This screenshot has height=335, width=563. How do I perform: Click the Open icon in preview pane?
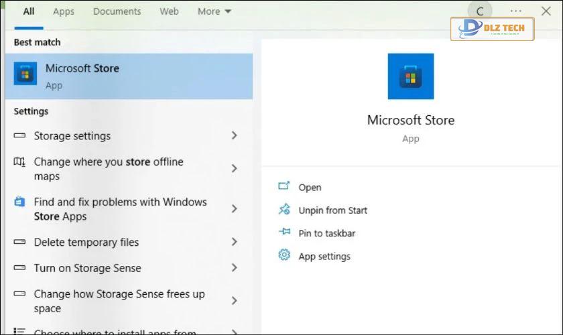284,186
